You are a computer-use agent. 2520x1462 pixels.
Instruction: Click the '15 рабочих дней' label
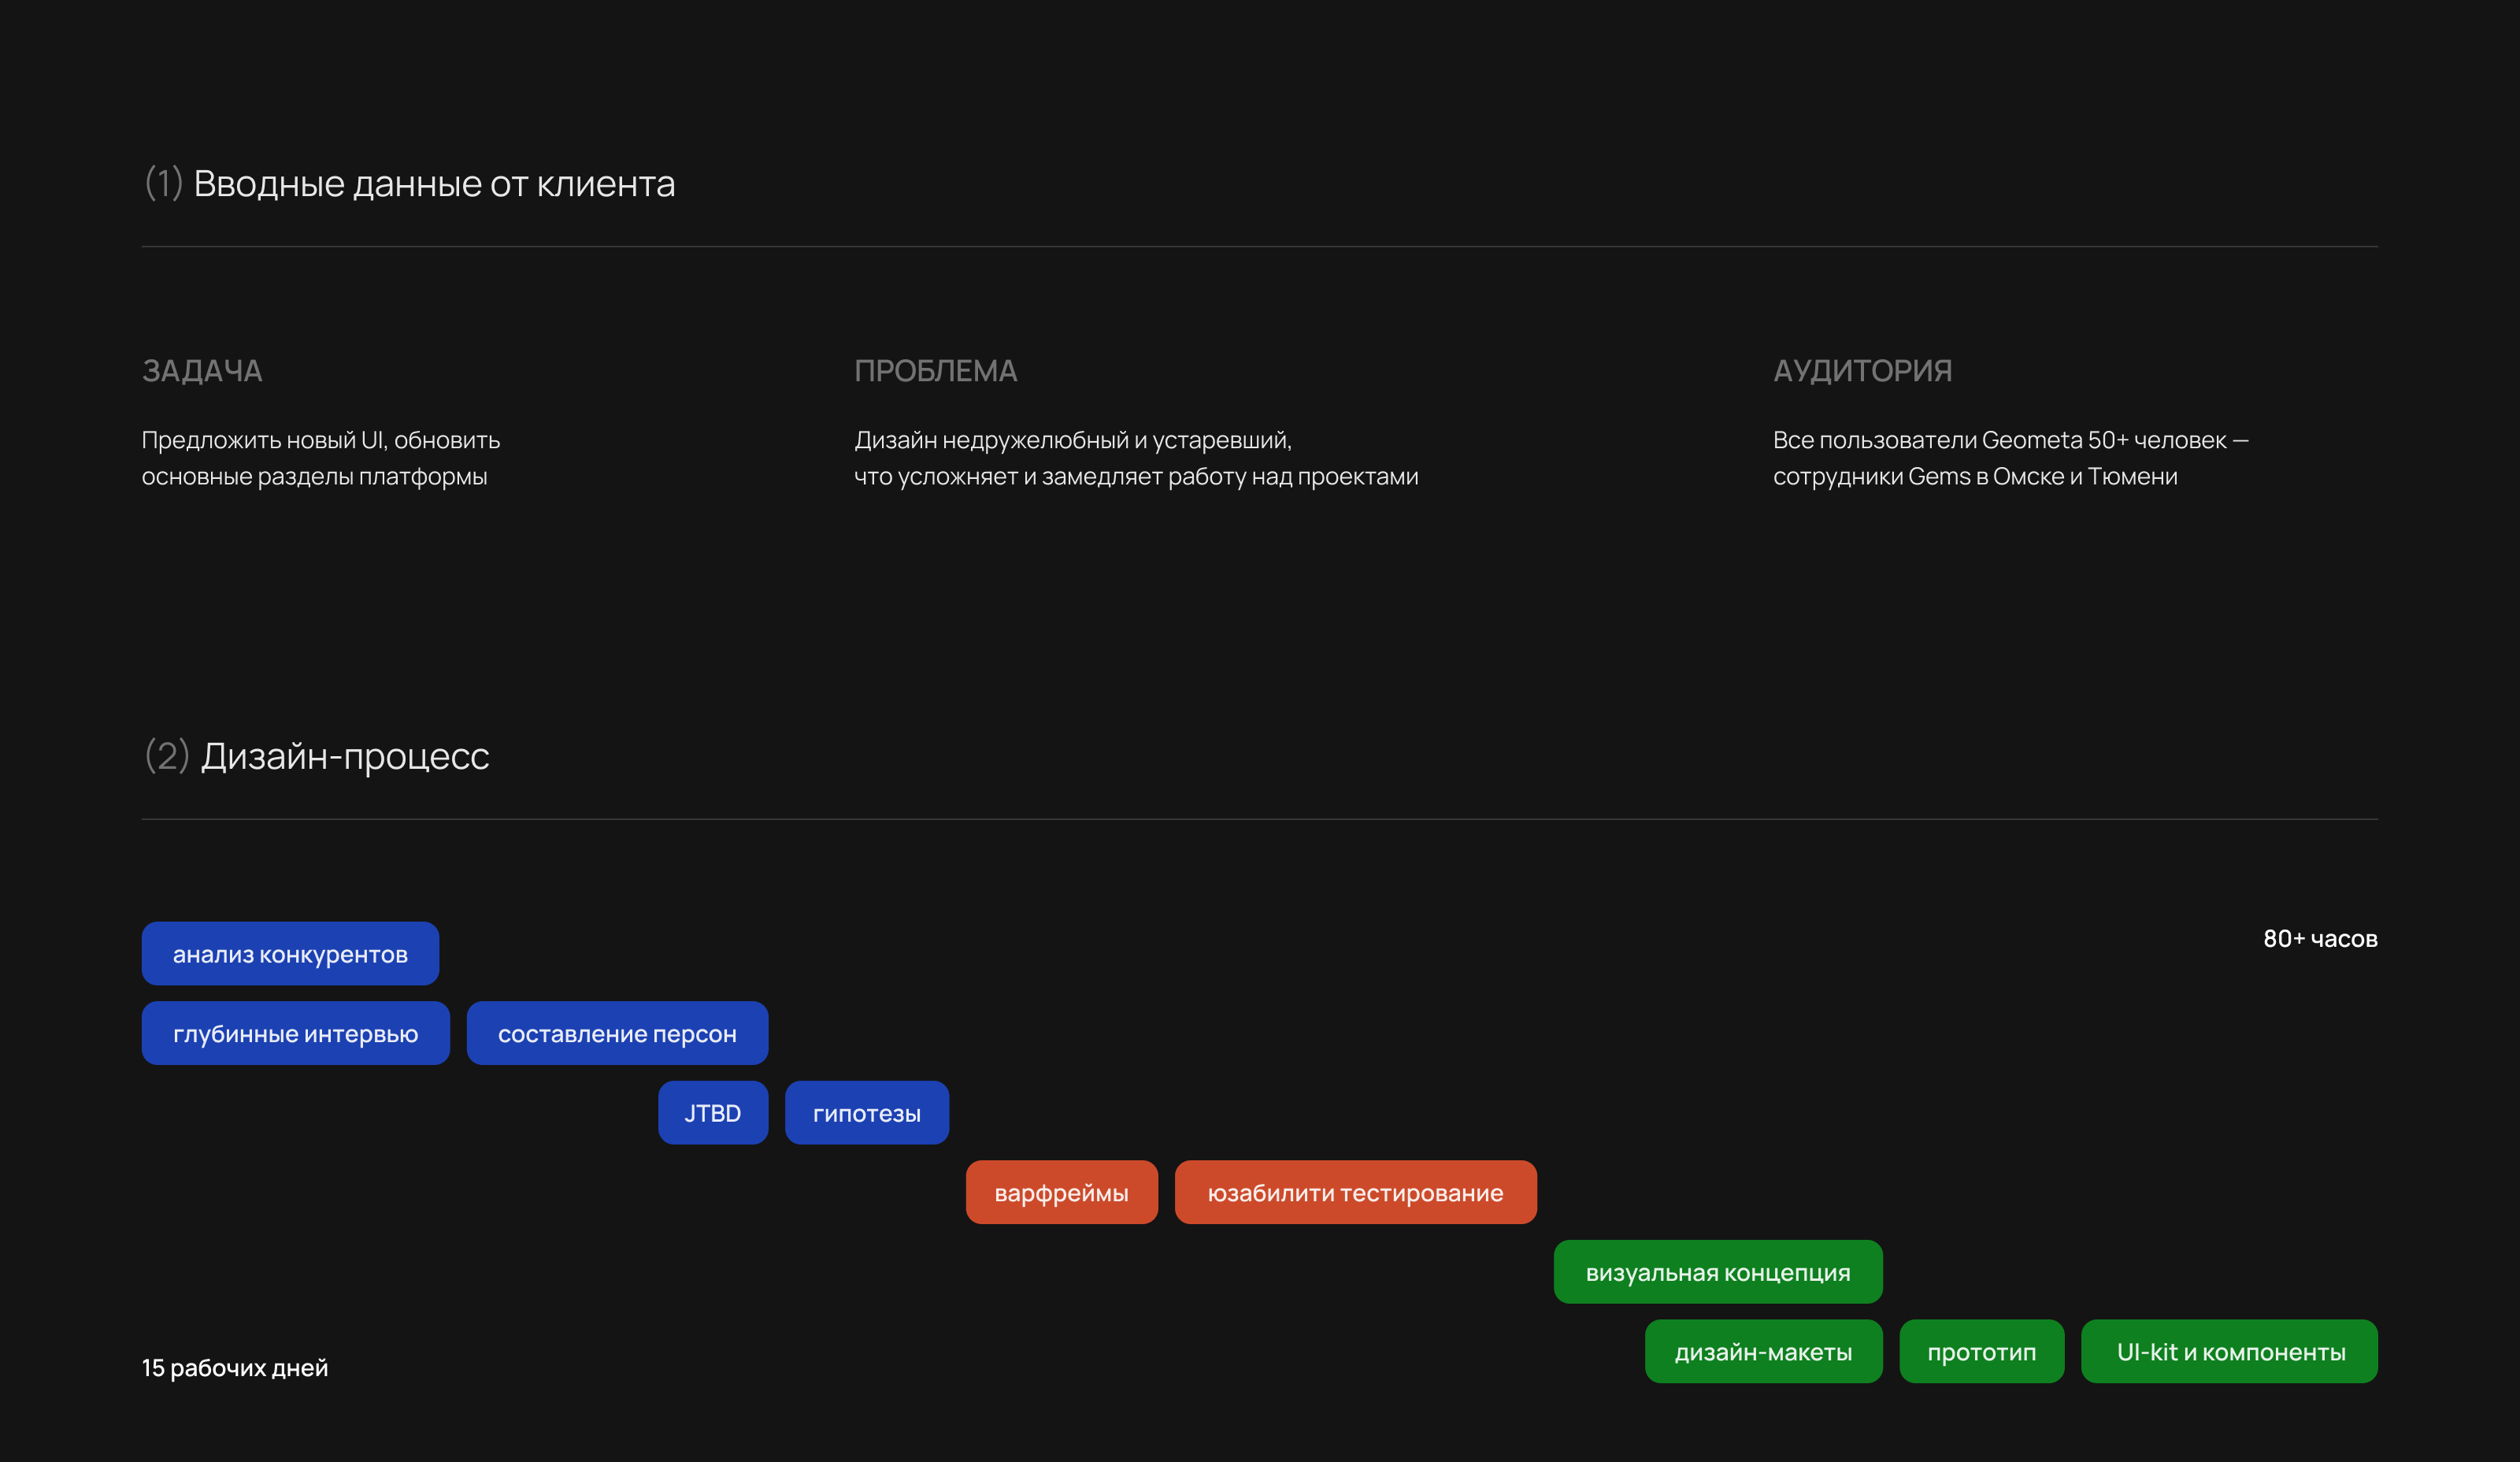pyautogui.click(x=235, y=1367)
